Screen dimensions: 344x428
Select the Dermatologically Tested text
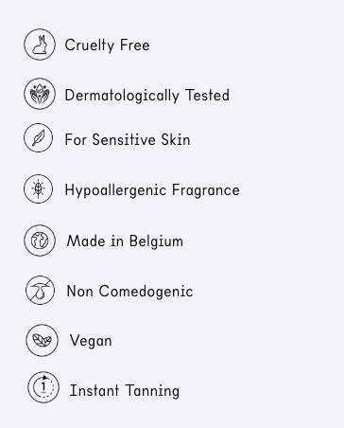[x=147, y=96]
